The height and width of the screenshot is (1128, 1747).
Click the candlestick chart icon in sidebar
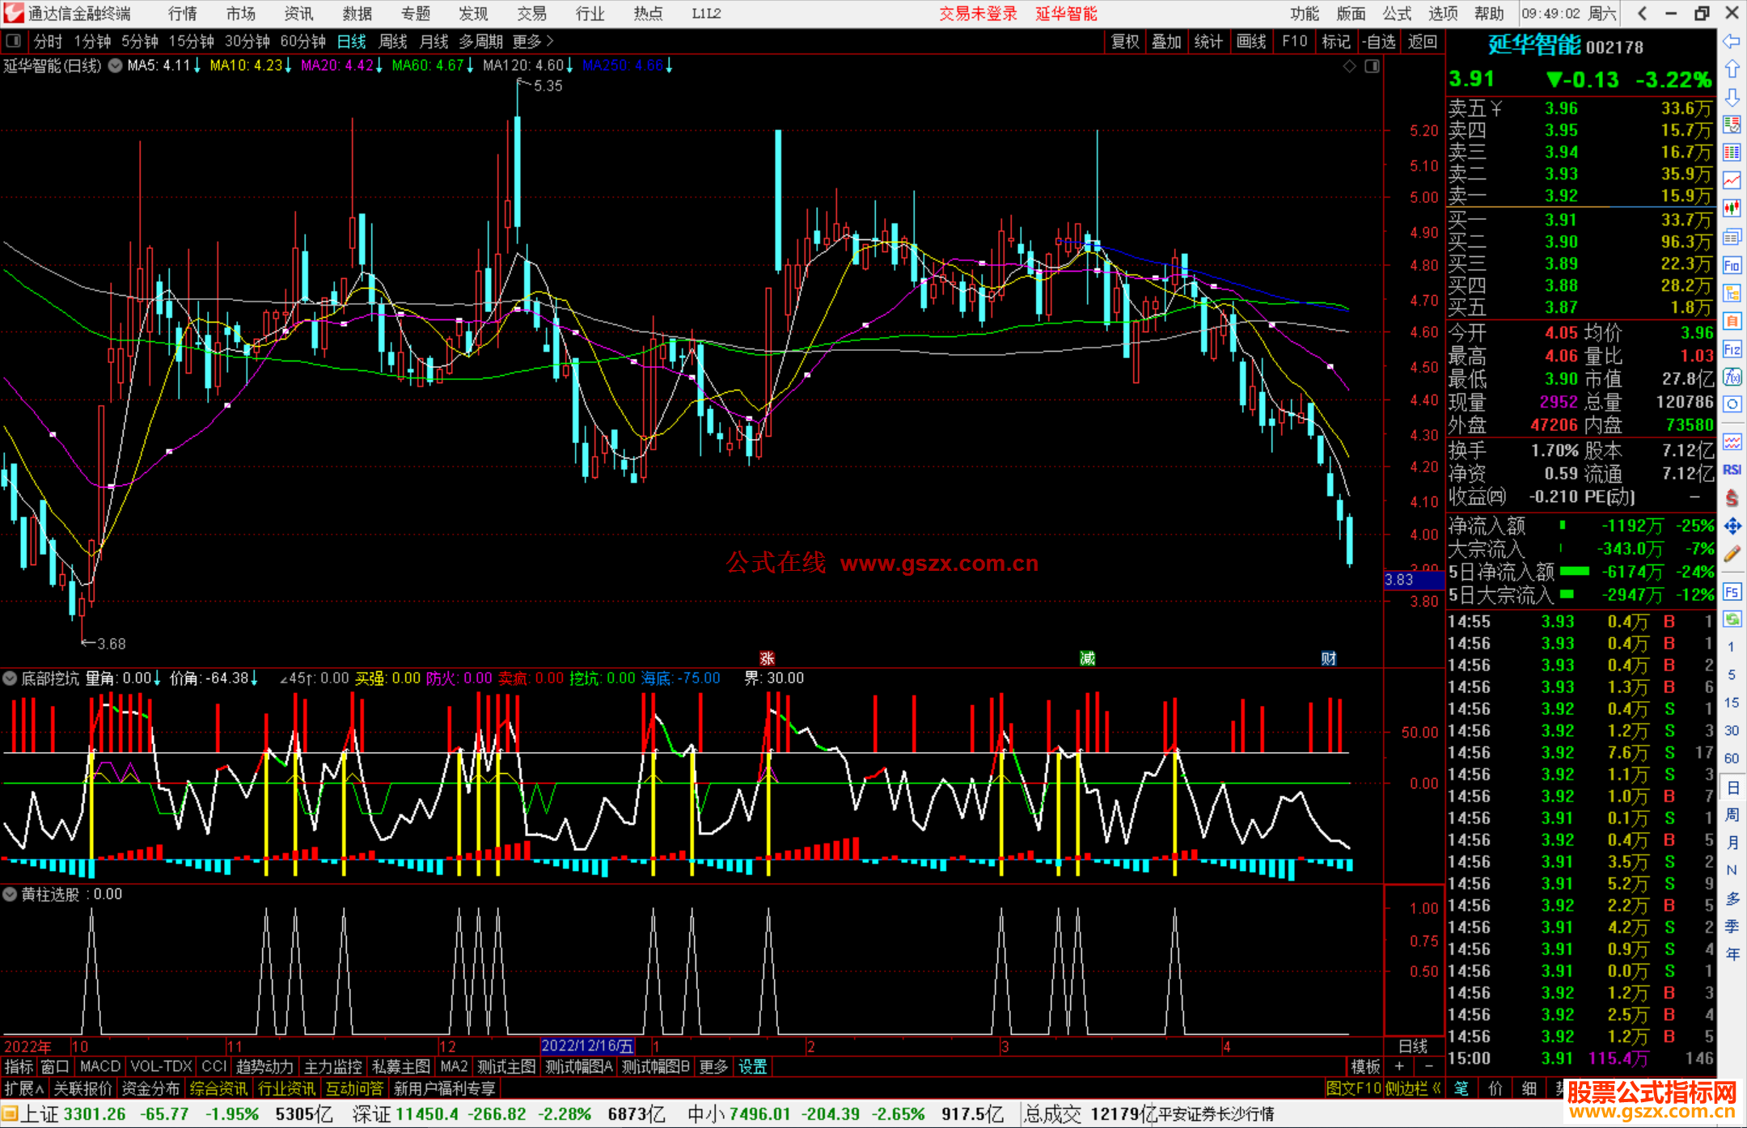click(x=1732, y=208)
